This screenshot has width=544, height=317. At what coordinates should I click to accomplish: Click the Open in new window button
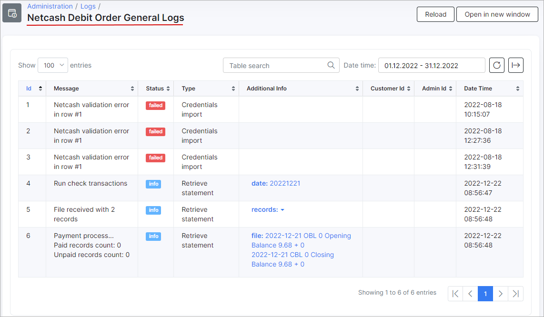point(497,14)
